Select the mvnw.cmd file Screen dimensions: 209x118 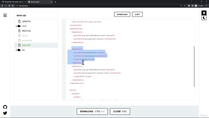(x=27, y=40)
